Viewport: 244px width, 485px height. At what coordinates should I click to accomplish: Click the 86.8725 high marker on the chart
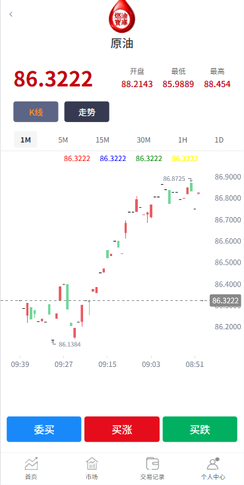(x=174, y=178)
